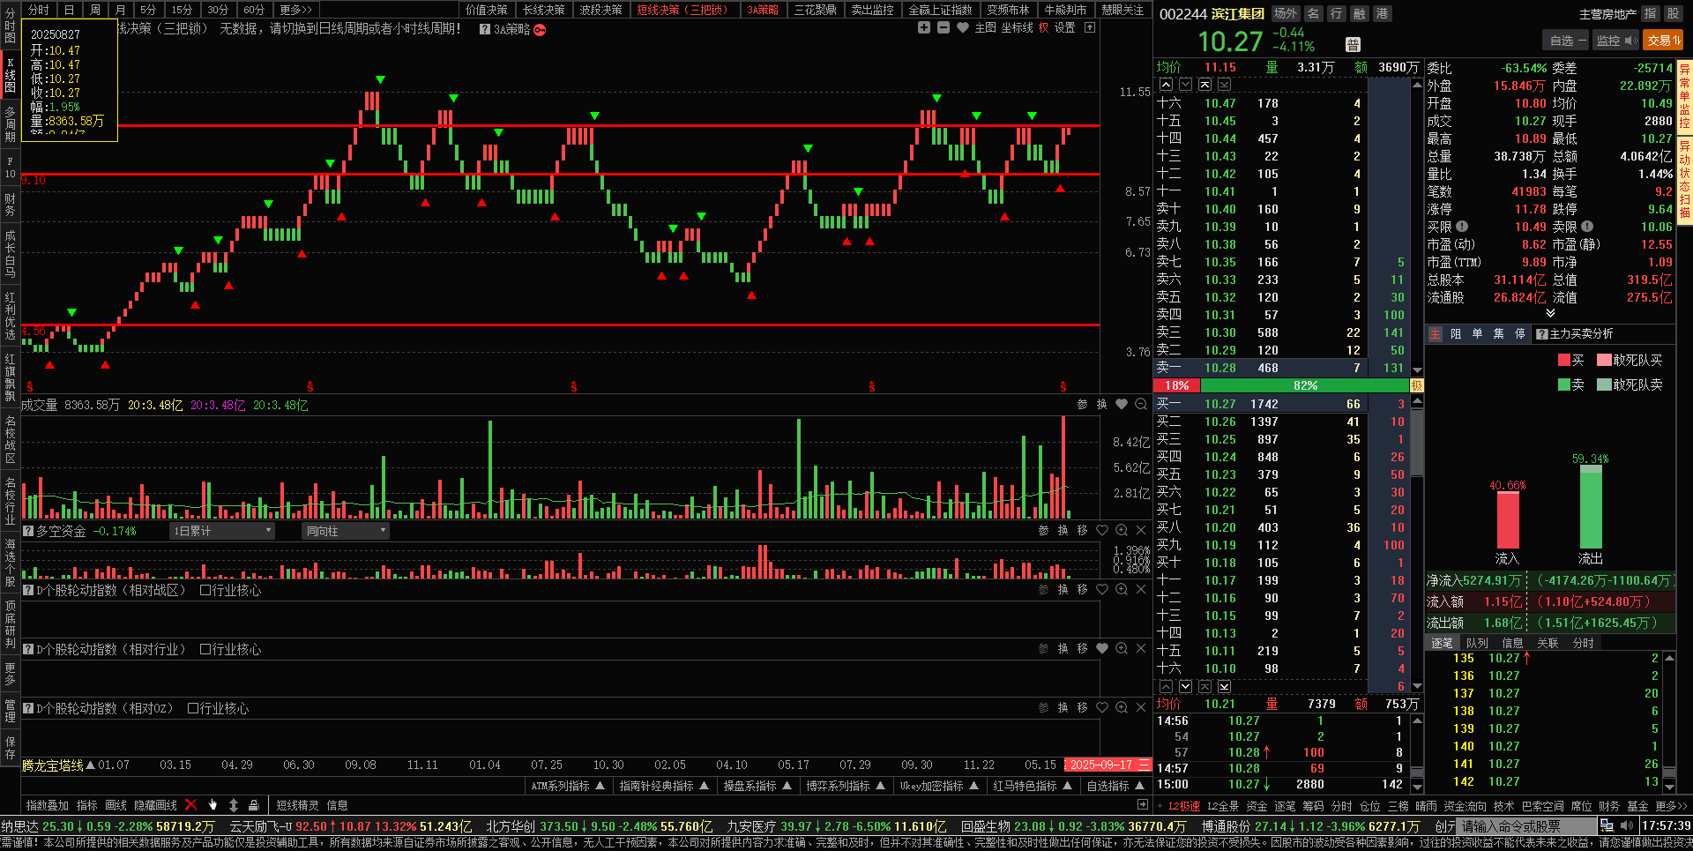Open help for 3A策略
The image size is (1693, 851).
click(x=485, y=29)
